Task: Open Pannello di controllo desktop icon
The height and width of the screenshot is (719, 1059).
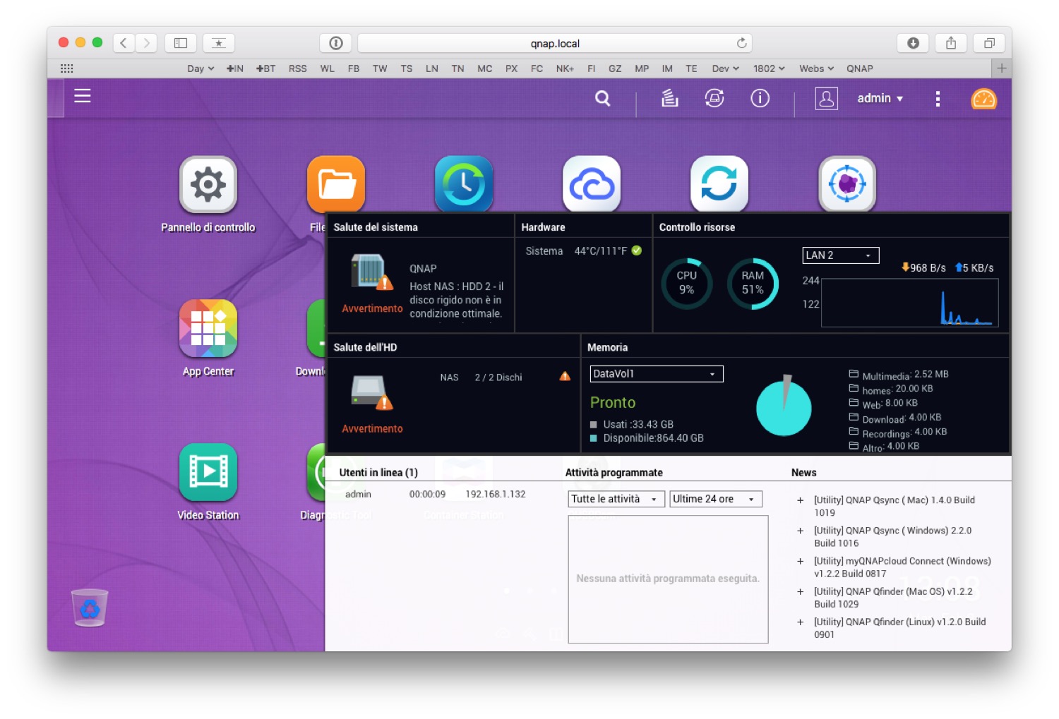Action: pyautogui.click(x=208, y=185)
